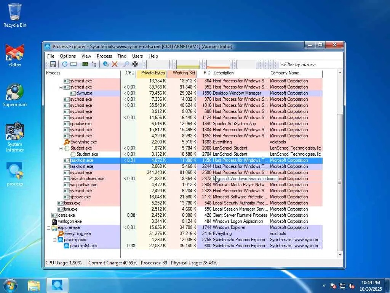Image resolution: width=390 pixels, height=293 pixels.
Task: Sort by the Process column header
Action: point(83,73)
